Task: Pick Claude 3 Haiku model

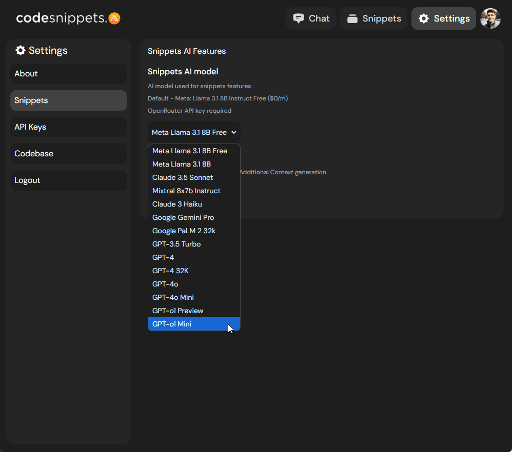Action: (194, 204)
